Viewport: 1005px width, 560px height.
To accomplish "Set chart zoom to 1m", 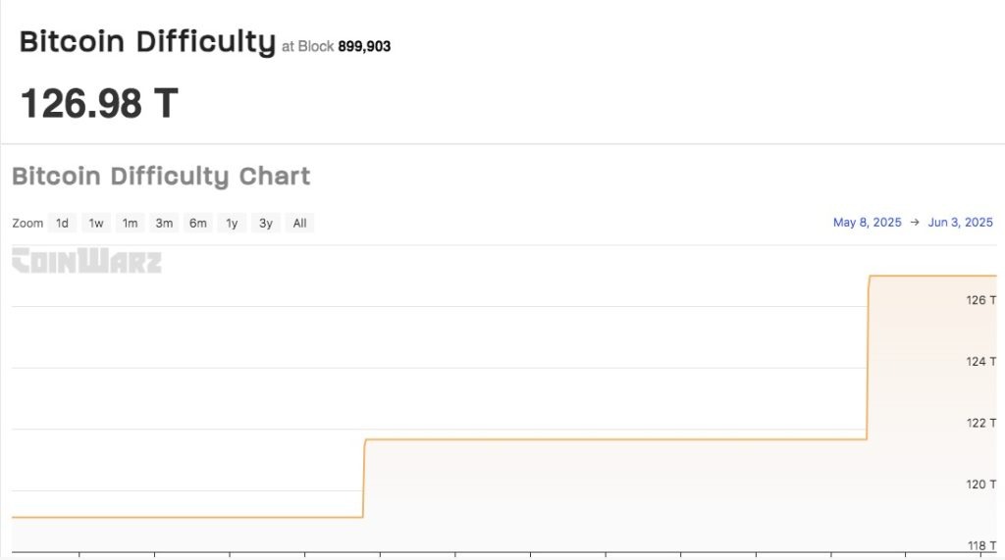I will [131, 223].
